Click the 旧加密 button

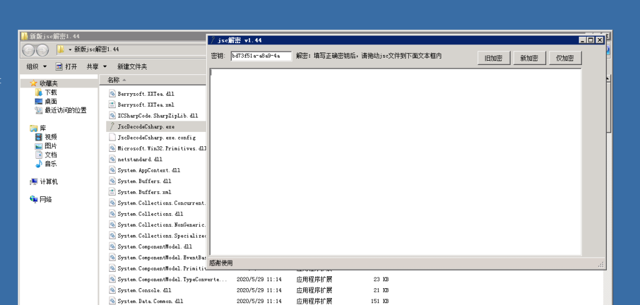click(x=494, y=58)
